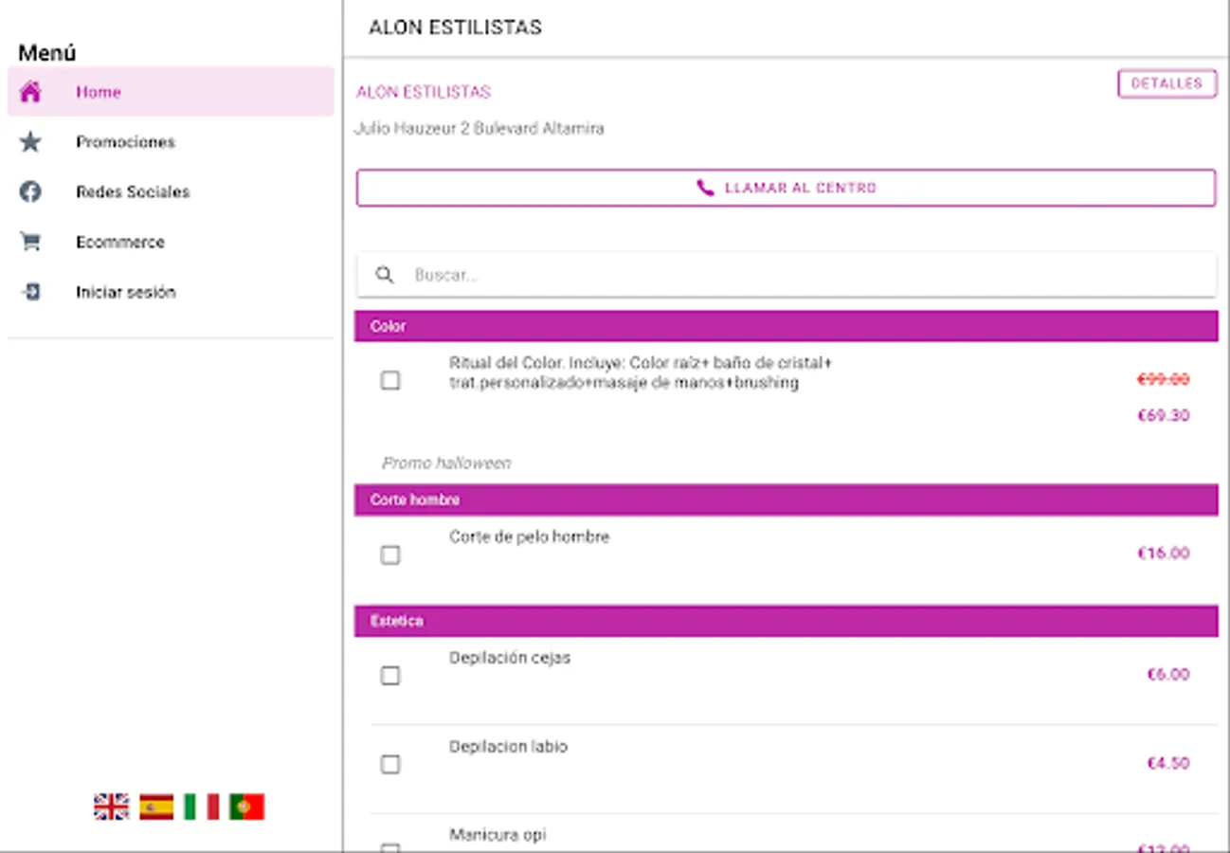Click the Facebook icon for Redes Sociales

[x=30, y=191]
